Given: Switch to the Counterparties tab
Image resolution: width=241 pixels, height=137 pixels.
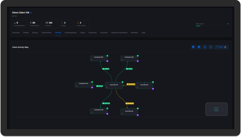Looking at the screenshot, I should coord(71,33).
